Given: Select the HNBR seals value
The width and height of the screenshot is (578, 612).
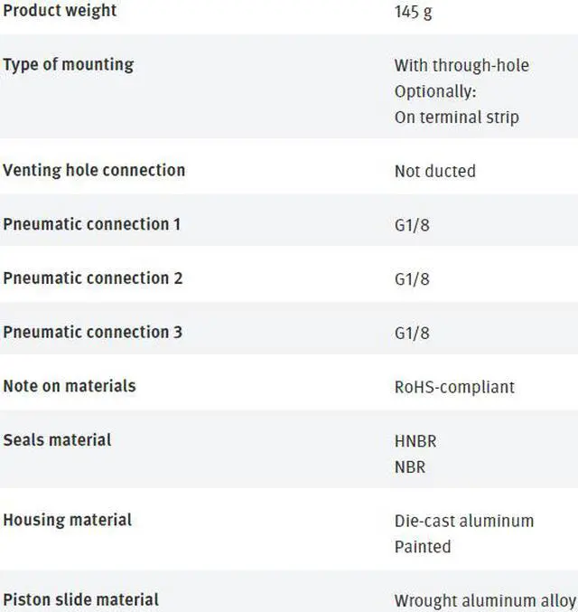Looking at the screenshot, I should click(415, 442).
